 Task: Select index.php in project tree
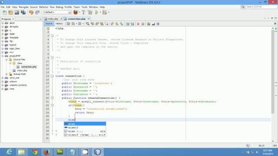click(x=22, y=71)
